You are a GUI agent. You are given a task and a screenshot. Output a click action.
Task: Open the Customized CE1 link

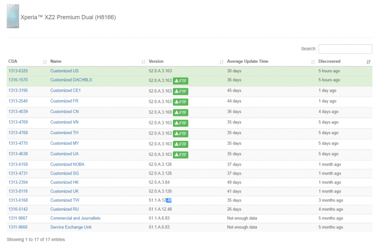(x=65, y=90)
